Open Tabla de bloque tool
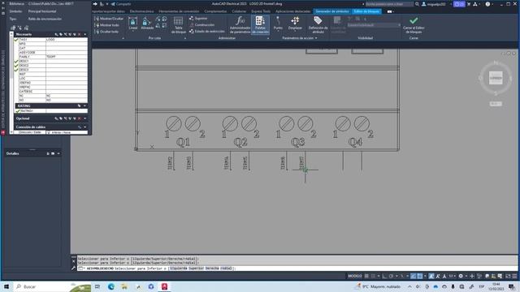Screen dimensions: 520x292 pyautogui.click(x=179, y=25)
